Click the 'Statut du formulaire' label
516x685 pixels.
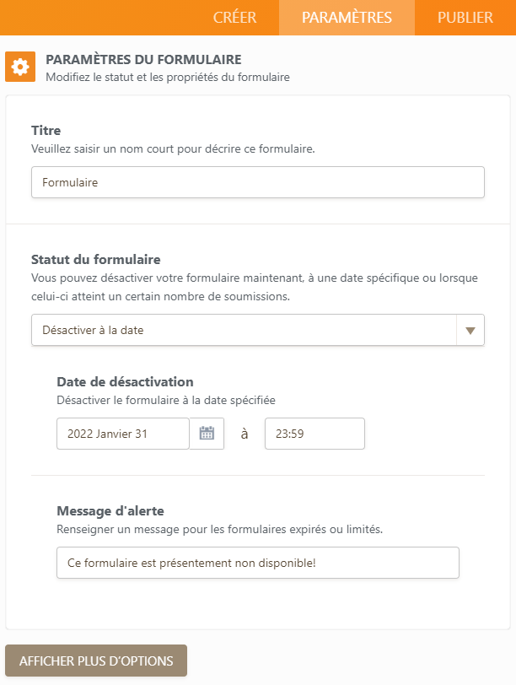pyautogui.click(x=95, y=259)
